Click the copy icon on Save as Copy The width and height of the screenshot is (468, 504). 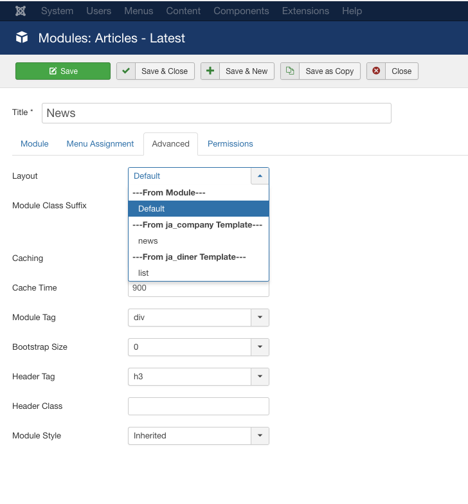point(290,71)
